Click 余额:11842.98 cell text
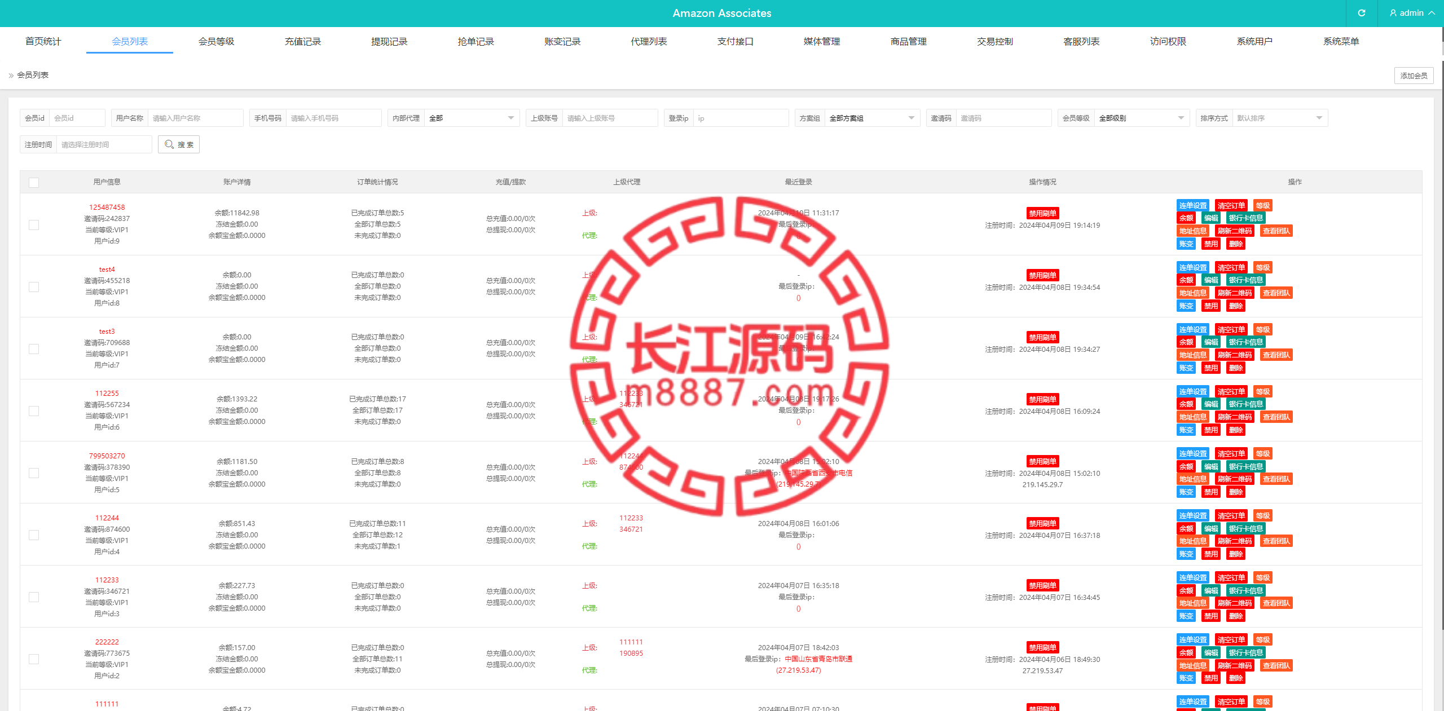Image resolution: width=1444 pixels, height=711 pixels. (x=237, y=213)
